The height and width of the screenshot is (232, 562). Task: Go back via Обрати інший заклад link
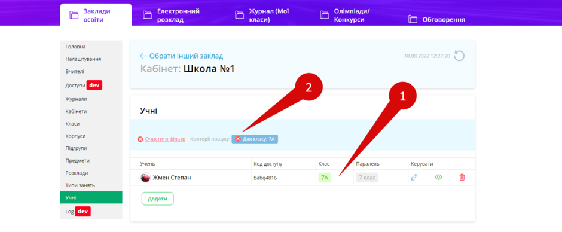point(181,56)
